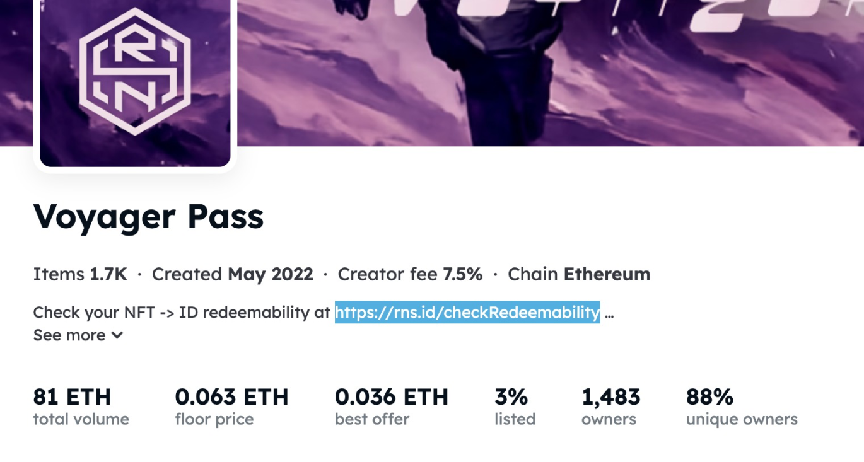
Task: Expand description with See more
Action: coord(69,335)
